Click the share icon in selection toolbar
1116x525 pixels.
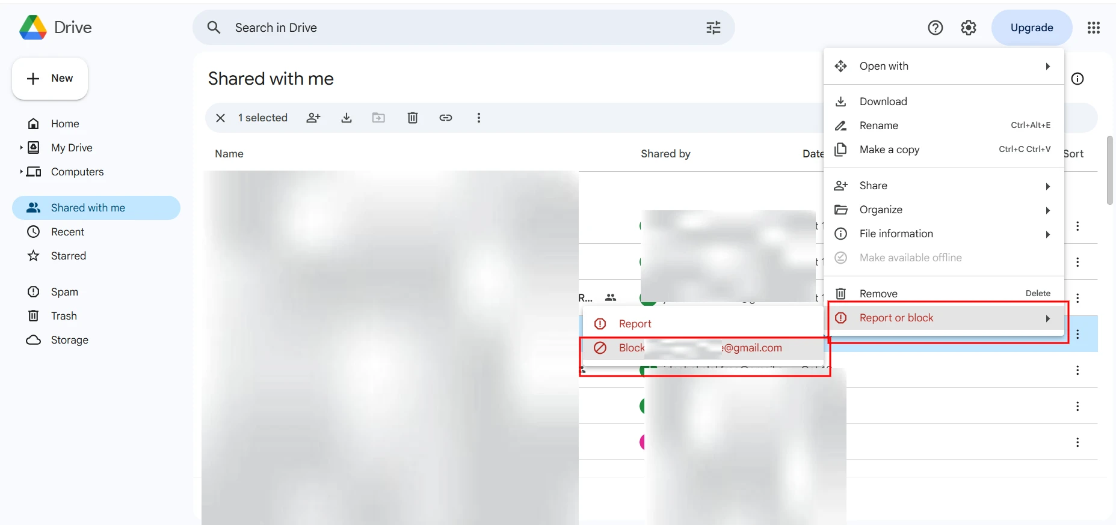[313, 118]
